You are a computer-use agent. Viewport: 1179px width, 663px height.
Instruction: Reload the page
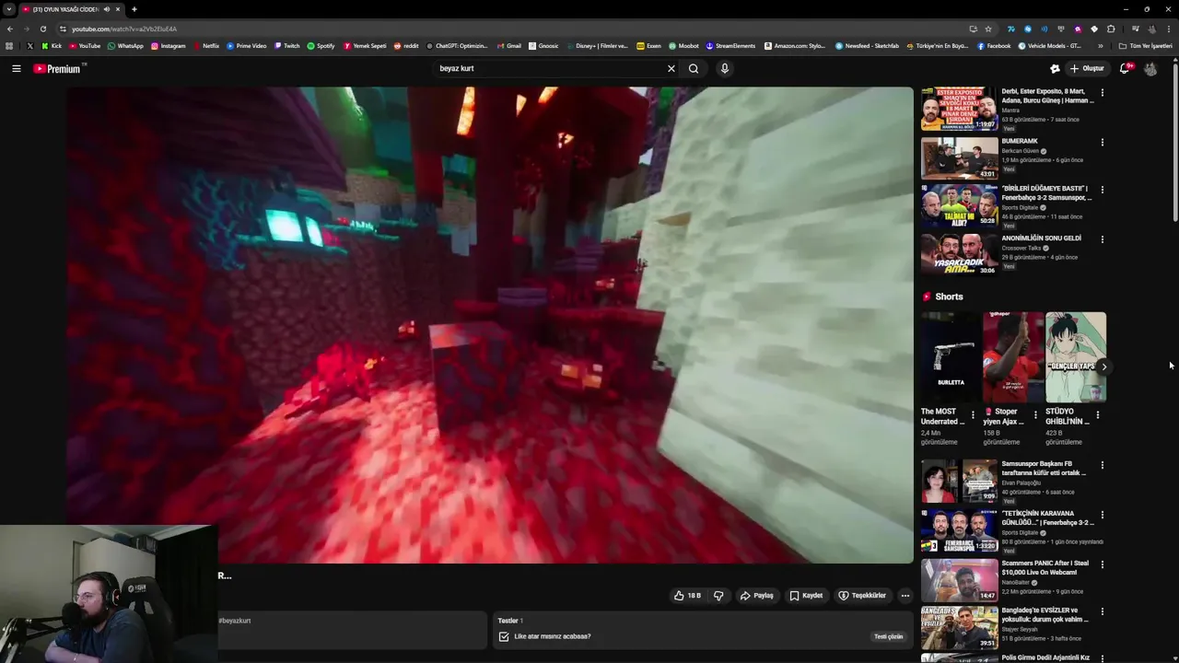pyautogui.click(x=42, y=29)
